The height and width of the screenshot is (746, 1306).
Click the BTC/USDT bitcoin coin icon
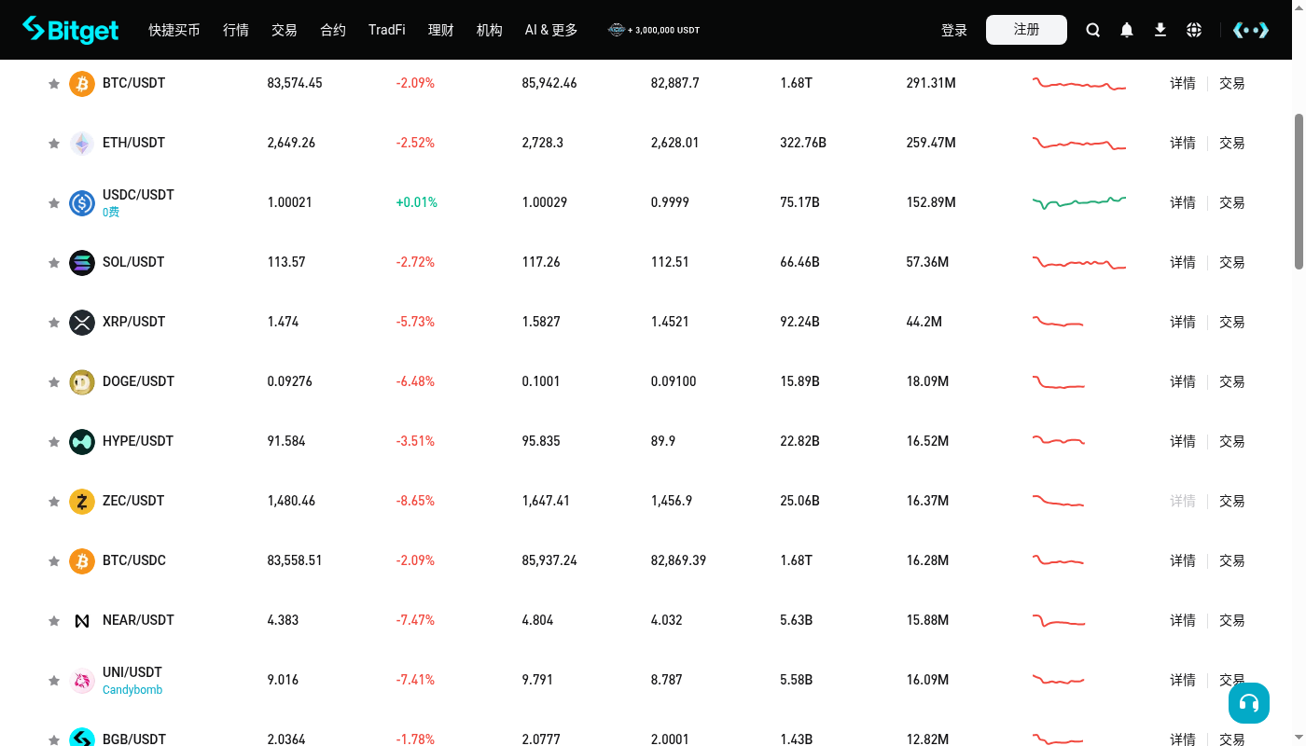pyautogui.click(x=82, y=83)
